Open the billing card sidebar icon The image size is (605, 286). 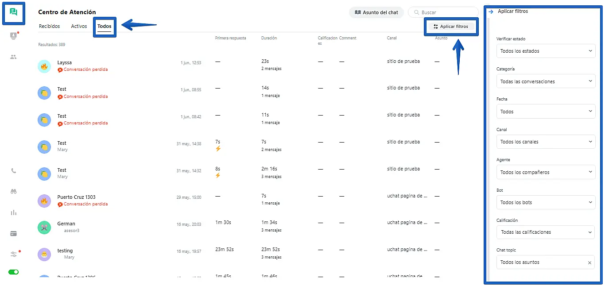point(13,233)
